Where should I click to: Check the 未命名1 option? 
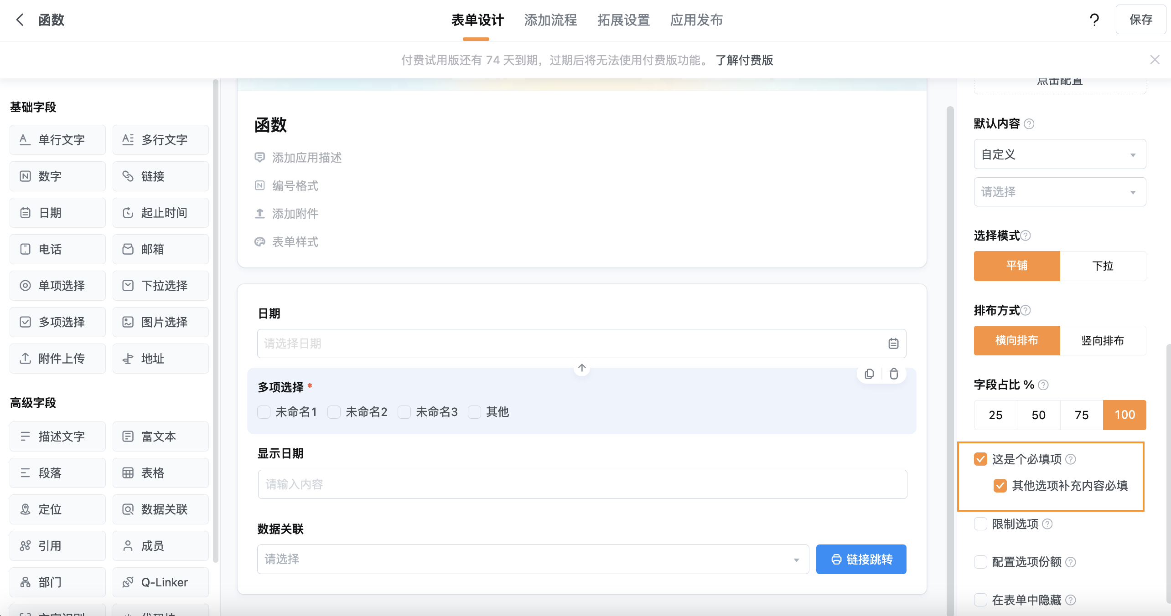click(x=264, y=412)
